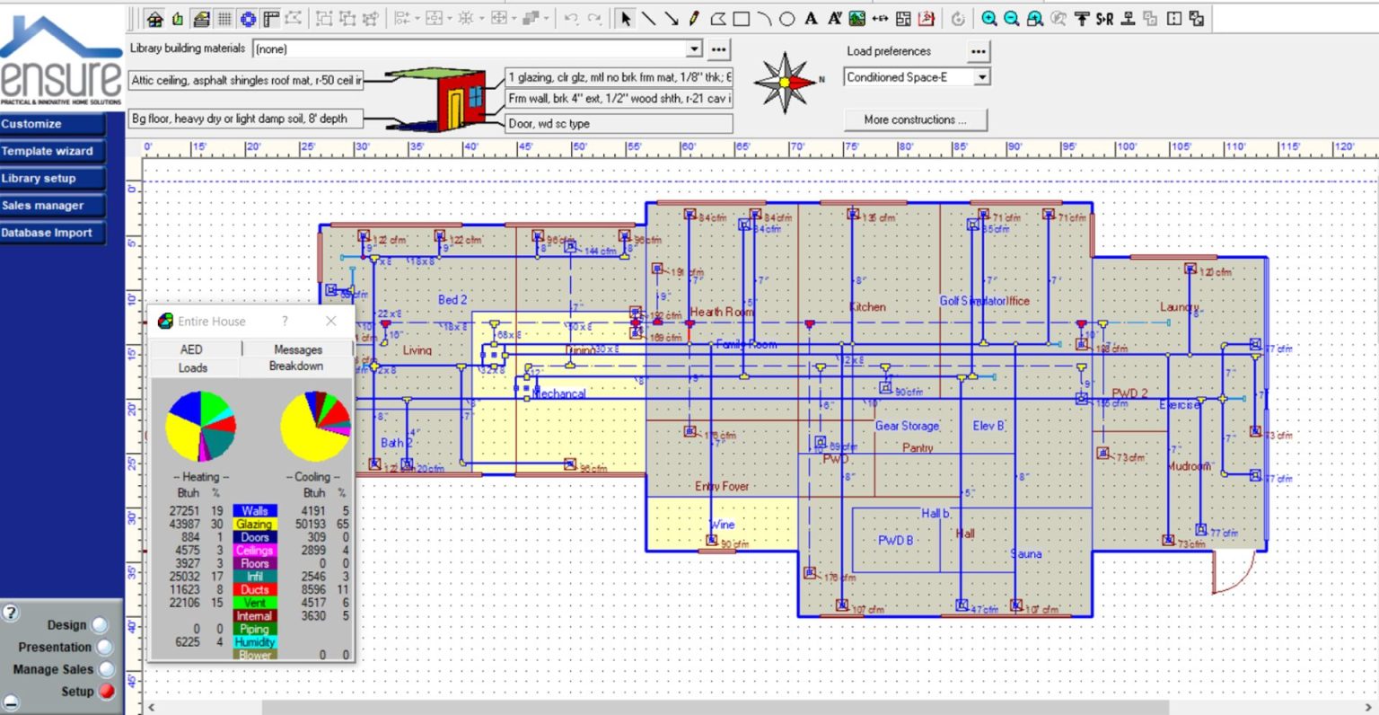Expand the Conditioned Space-E dropdown

coord(981,77)
